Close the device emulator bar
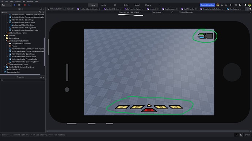 click(251, 12)
